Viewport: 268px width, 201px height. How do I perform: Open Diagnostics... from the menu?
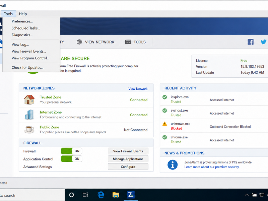(22, 35)
